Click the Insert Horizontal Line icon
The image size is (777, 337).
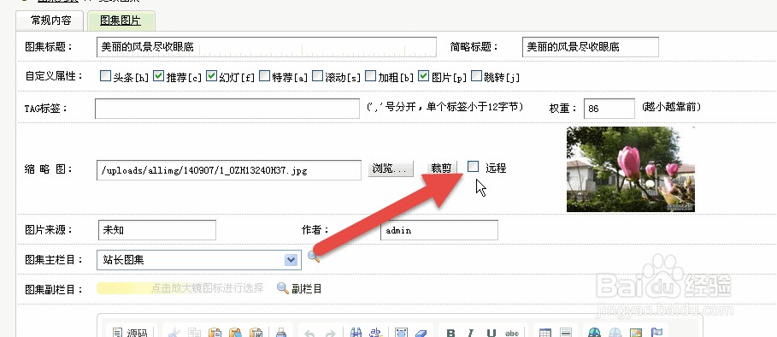click(566, 333)
